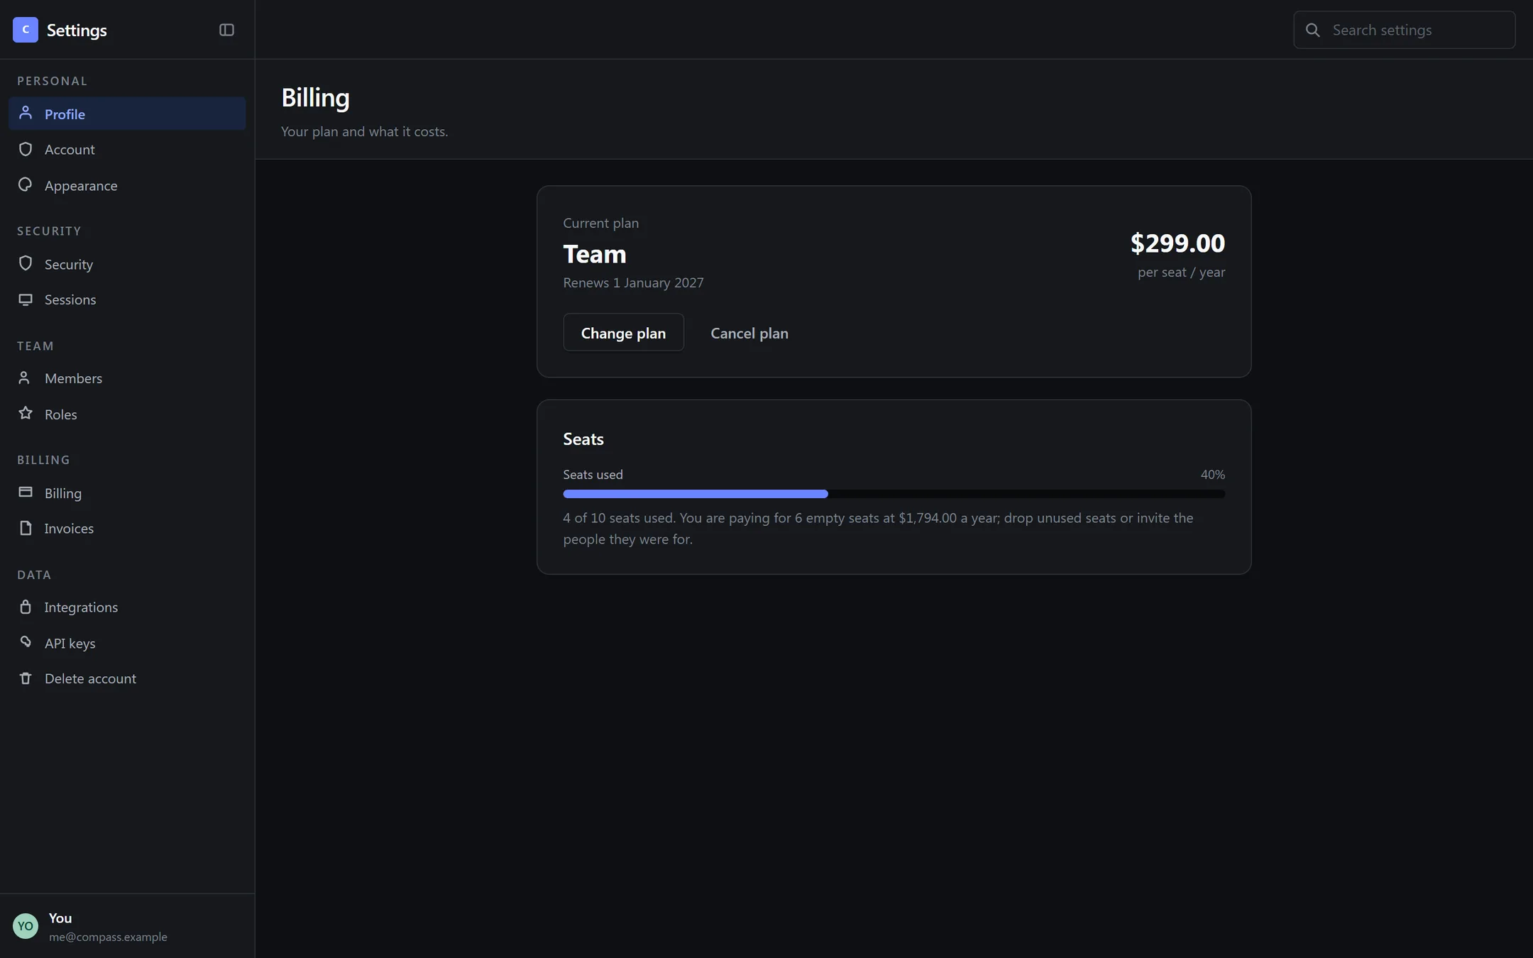Open the Invoices page

[x=127, y=528]
